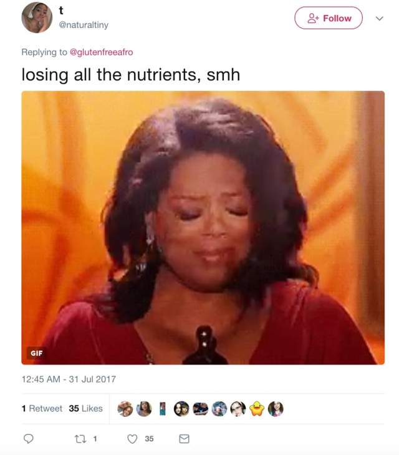Like the tweet with the heart icon
Screen dimensions: 399x455
coord(132,439)
